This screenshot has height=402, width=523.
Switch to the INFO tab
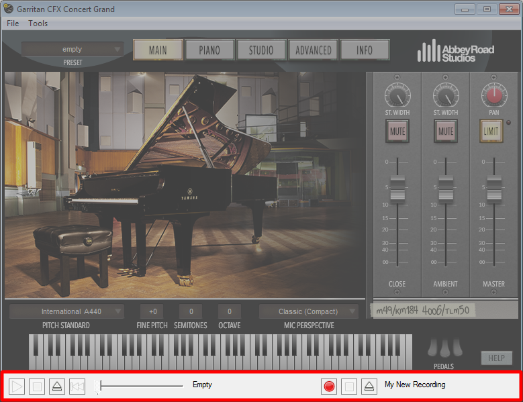tap(365, 50)
